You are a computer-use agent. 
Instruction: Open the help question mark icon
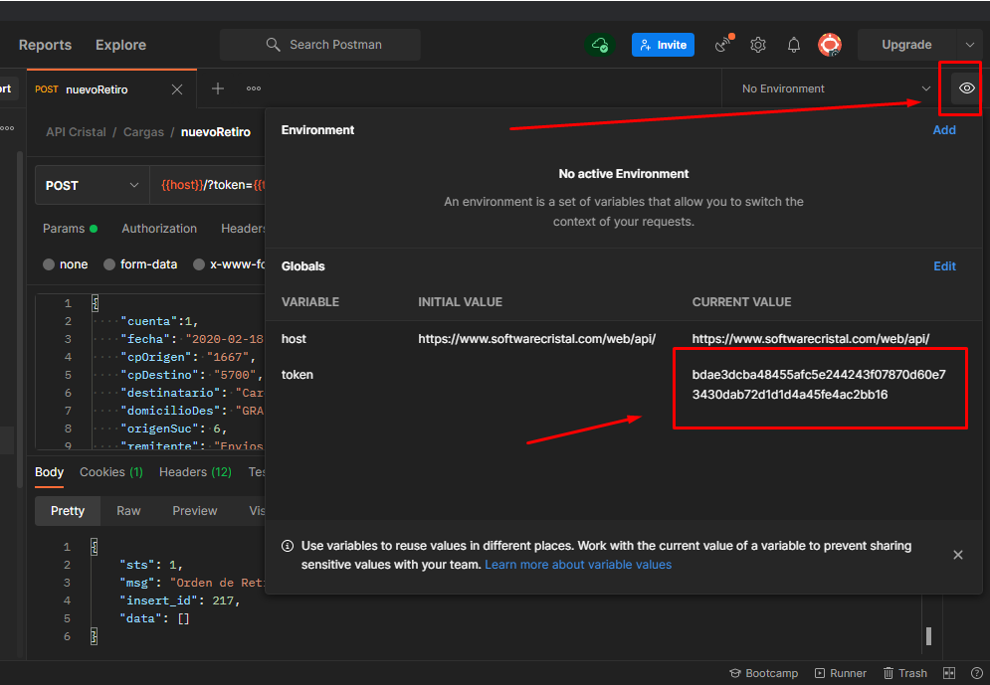point(977,673)
